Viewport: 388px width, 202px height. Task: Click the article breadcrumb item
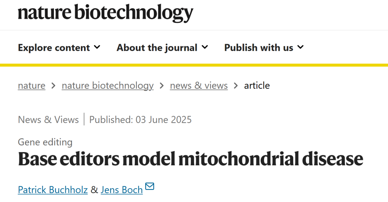coord(257,86)
